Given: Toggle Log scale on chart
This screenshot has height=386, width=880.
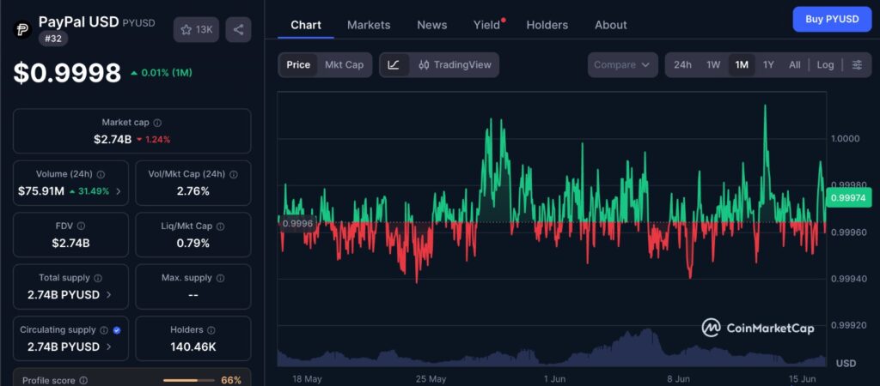Looking at the screenshot, I should [825, 65].
